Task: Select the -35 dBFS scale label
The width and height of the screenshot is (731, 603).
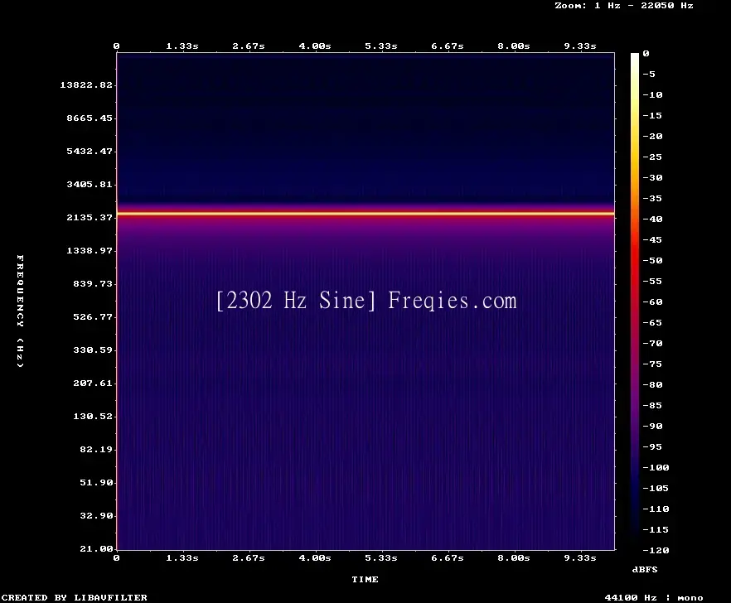Action: click(652, 198)
